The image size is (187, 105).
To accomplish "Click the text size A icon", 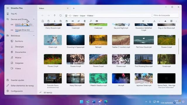I will [x=154, y=21].
